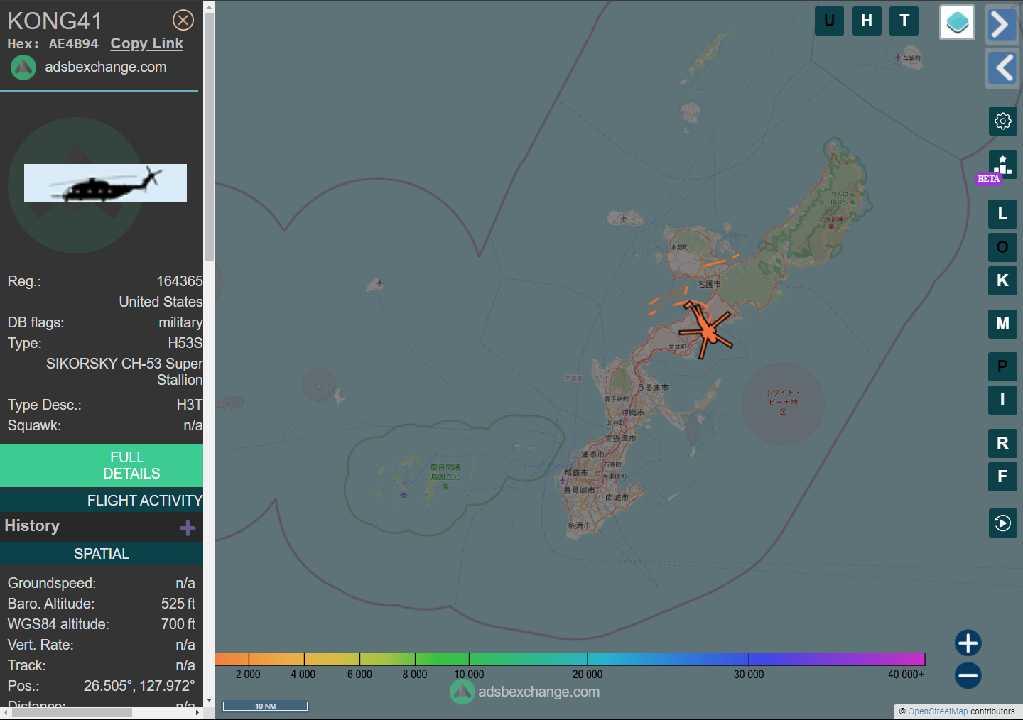This screenshot has width=1023, height=720.
Task: Click the Hex AE4B94 value
Action: click(x=73, y=44)
